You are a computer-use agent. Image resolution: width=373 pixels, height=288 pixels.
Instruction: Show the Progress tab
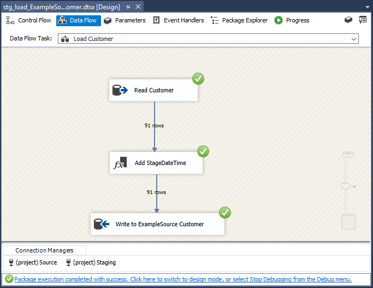tap(292, 20)
